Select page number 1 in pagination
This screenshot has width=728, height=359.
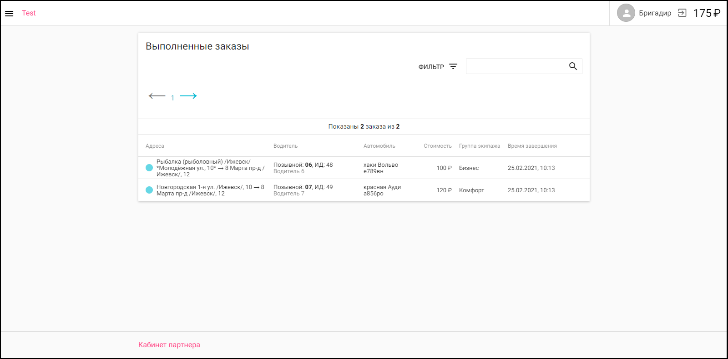point(172,98)
